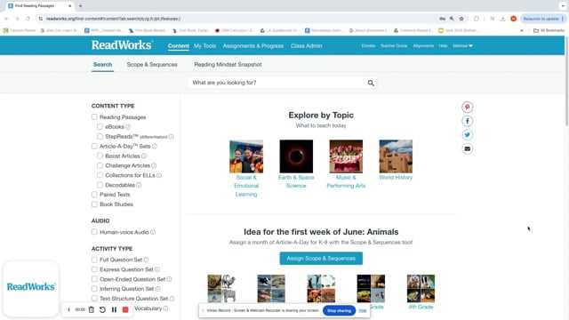Image resolution: width=569 pixels, height=320 pixels.
Task: Open the All Bookmarks folder
Action: (549, 30)
